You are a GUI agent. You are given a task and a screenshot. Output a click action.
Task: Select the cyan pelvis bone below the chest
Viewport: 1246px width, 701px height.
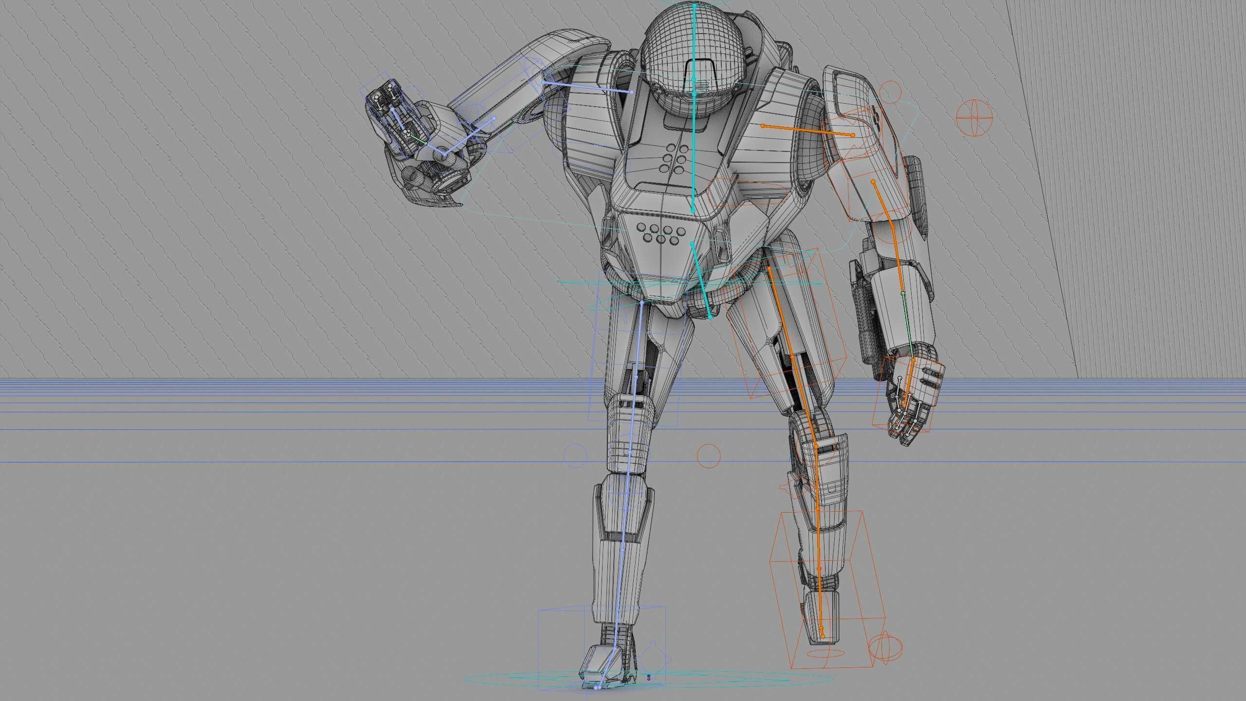(x=701, y=279)
